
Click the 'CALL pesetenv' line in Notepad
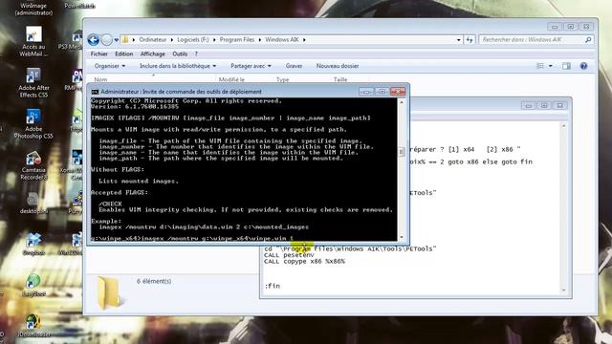(289, 255)
